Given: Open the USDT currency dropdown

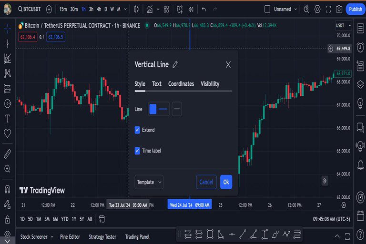Looking at the screenshot, I should (x=343, y=25).
